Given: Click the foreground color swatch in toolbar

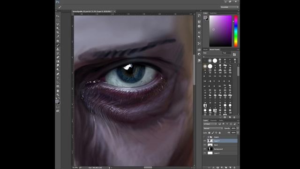Looking at the screenshot, I should tap(57, 101).
